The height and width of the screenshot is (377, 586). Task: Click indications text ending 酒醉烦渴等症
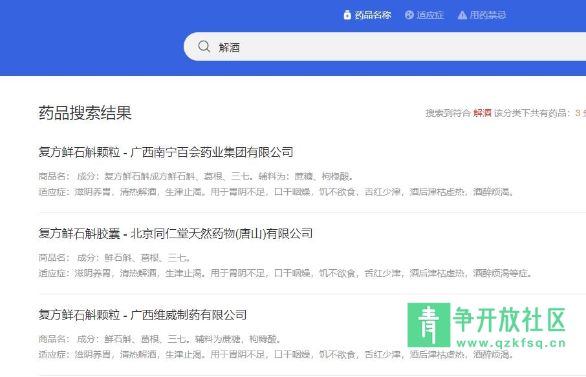click(285, 273)
